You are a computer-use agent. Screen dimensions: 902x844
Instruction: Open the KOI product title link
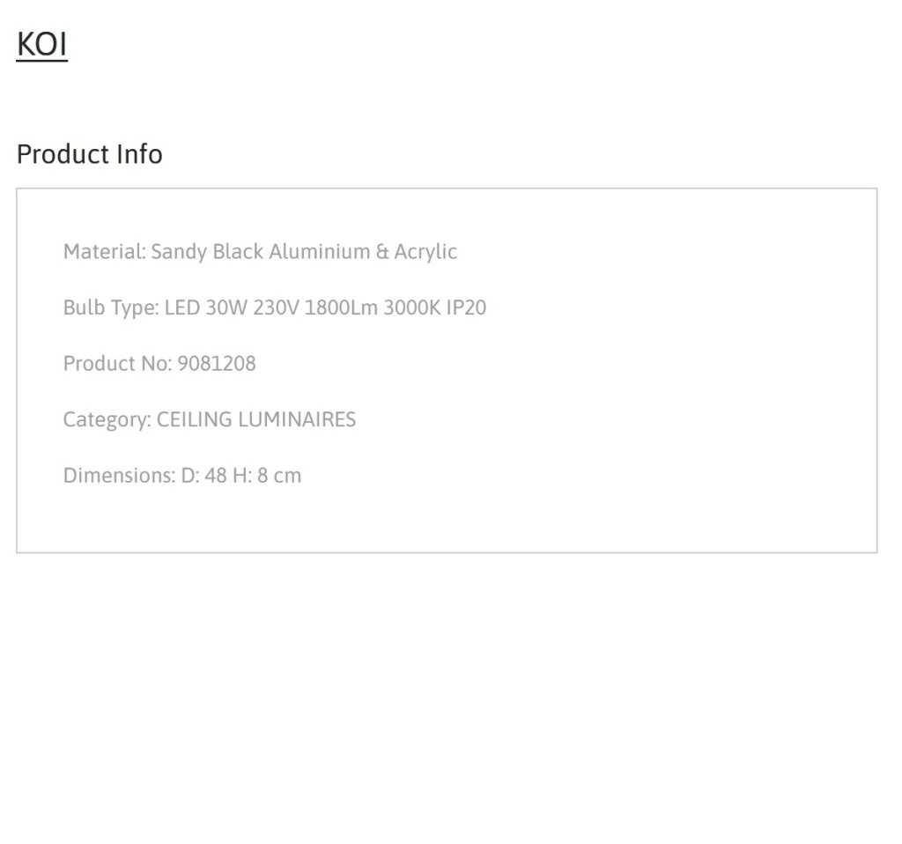(42, 44)
